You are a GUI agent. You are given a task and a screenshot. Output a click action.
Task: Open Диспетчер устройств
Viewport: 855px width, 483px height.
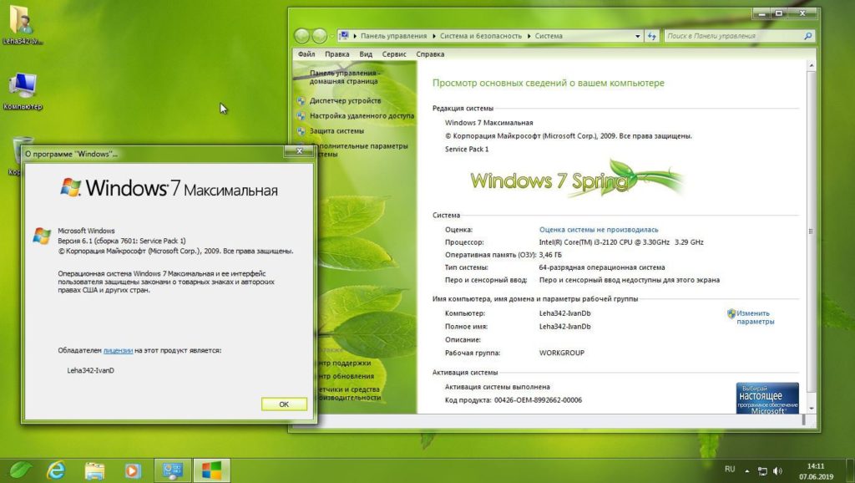tap(345, 100)
